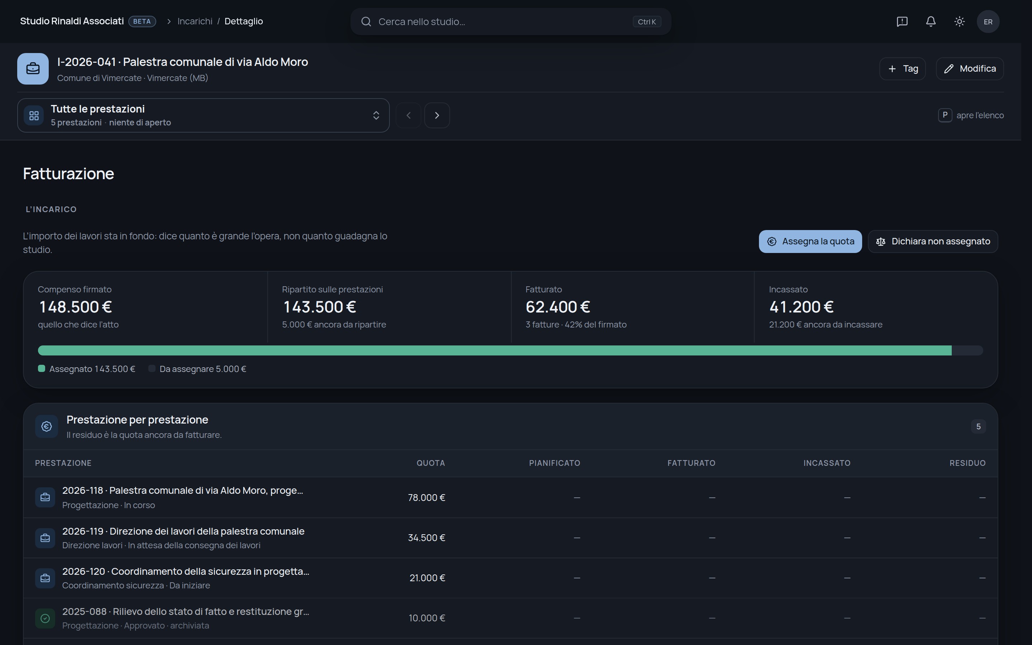Click the PIANIFICATO column header

tap(554, 463)
